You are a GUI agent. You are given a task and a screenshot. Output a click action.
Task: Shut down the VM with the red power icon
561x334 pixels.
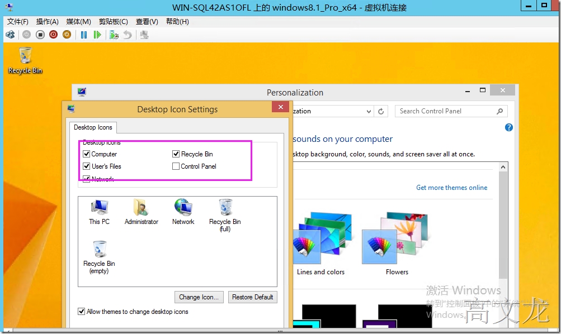pos(53,35)
